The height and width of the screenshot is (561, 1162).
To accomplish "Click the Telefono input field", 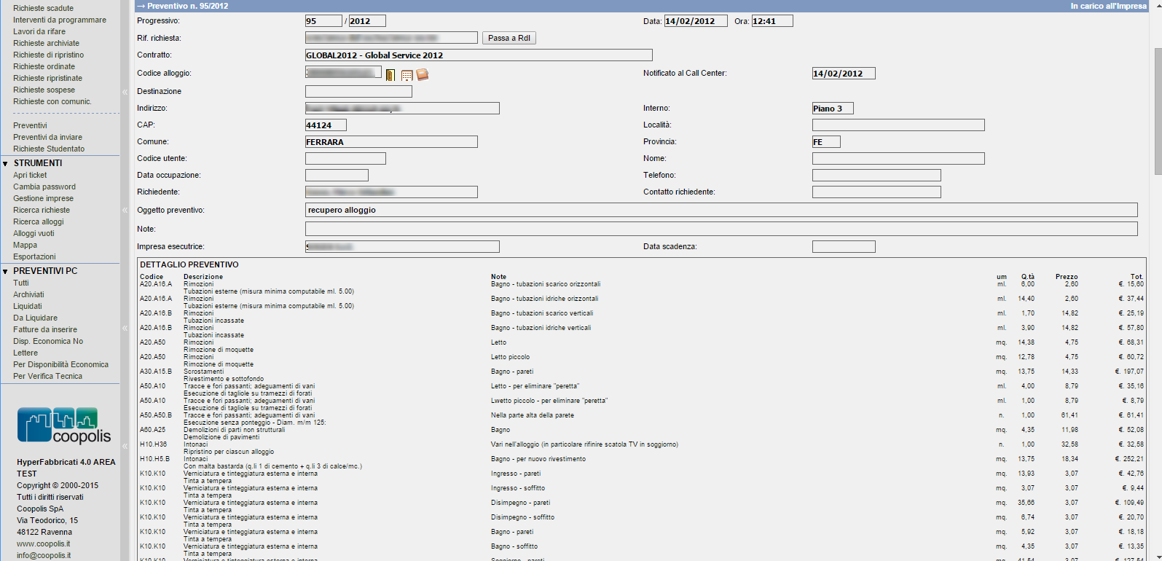I will [876, 176].
